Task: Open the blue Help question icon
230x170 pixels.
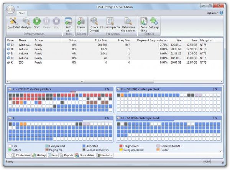Action: (221, 13)
